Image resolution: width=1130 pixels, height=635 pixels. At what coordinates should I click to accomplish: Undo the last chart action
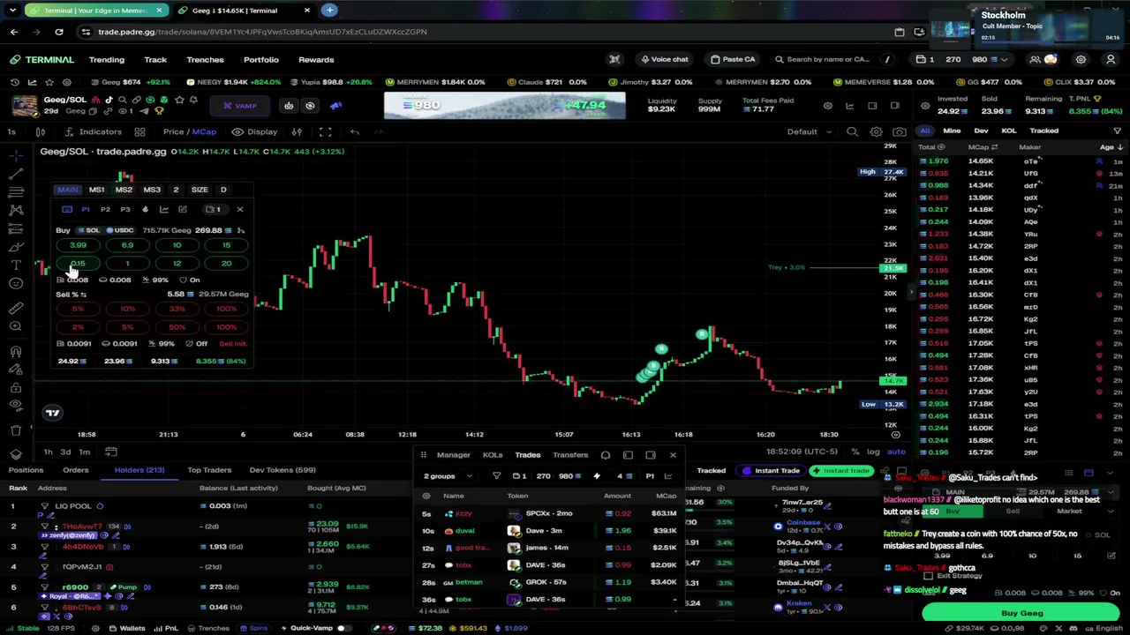pyautogui.click(x=355, y=132)
